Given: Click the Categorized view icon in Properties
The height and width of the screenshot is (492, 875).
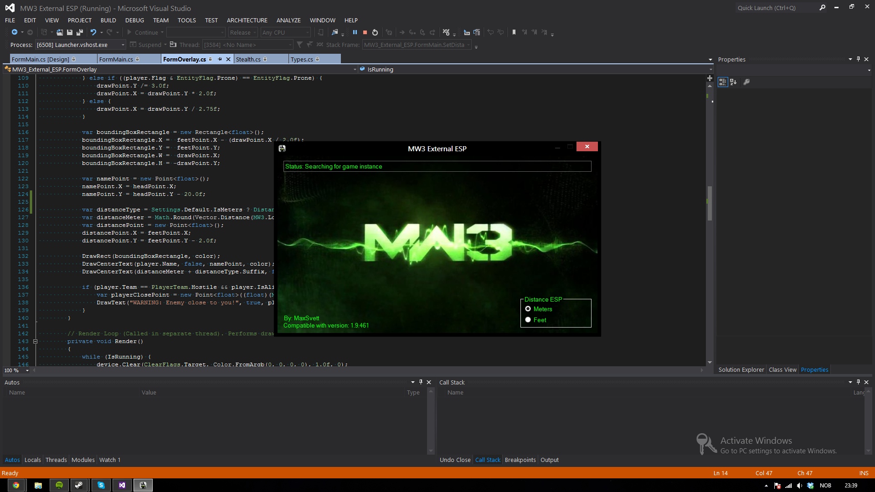Looking at the screenshot, I should [x=723, y=82].
